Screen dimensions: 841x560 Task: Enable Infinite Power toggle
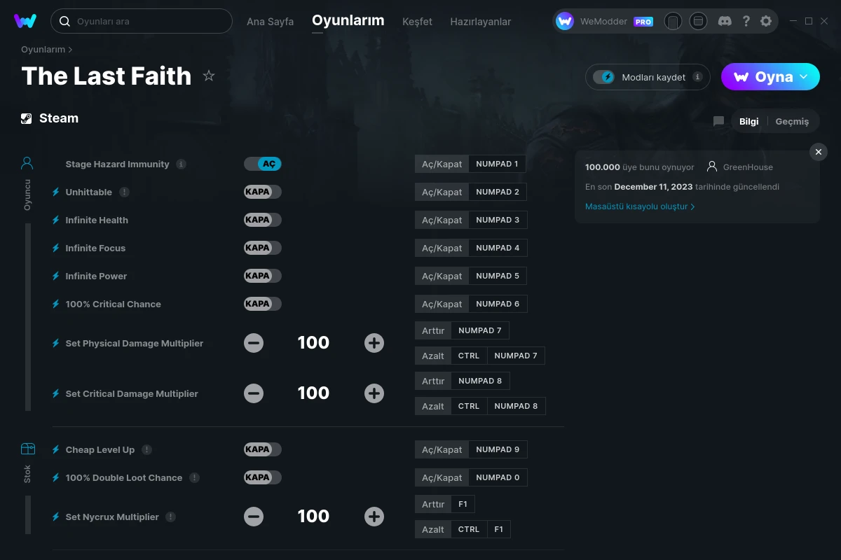(263, 276)
